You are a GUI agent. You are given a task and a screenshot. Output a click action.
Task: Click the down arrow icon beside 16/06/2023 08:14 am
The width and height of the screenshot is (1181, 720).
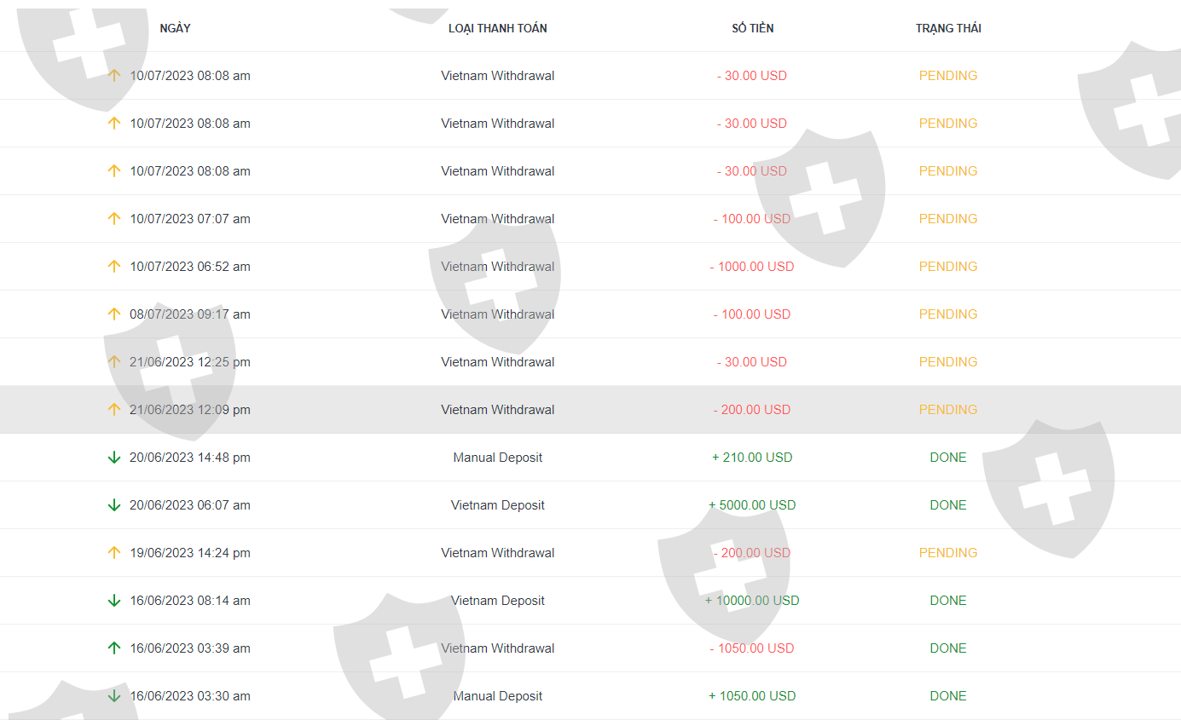coord(114,601)
